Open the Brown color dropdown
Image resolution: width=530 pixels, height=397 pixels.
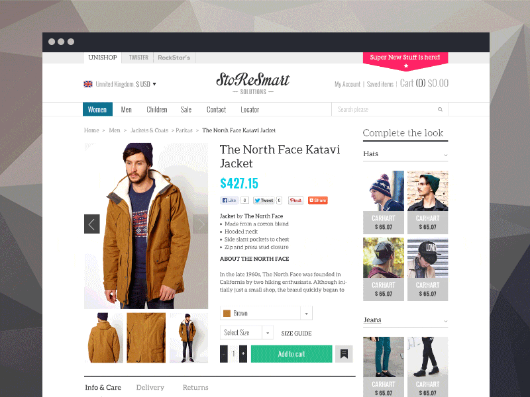tap(266, 313)
